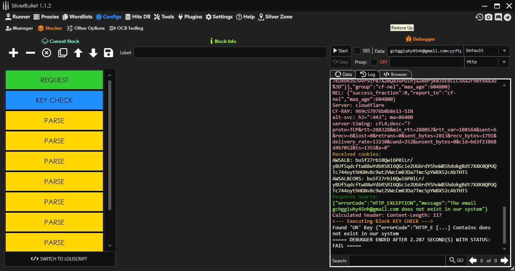Click the duplicate block icon
This screenshot has height=271, width=515.
63,53
